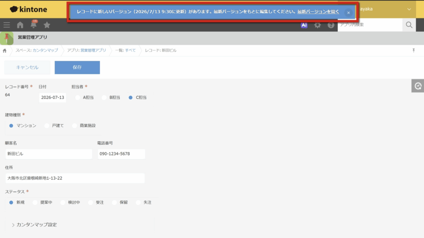Click the 保存 button
This screenshot has width=424, height=238.
(x=77, y=67)
